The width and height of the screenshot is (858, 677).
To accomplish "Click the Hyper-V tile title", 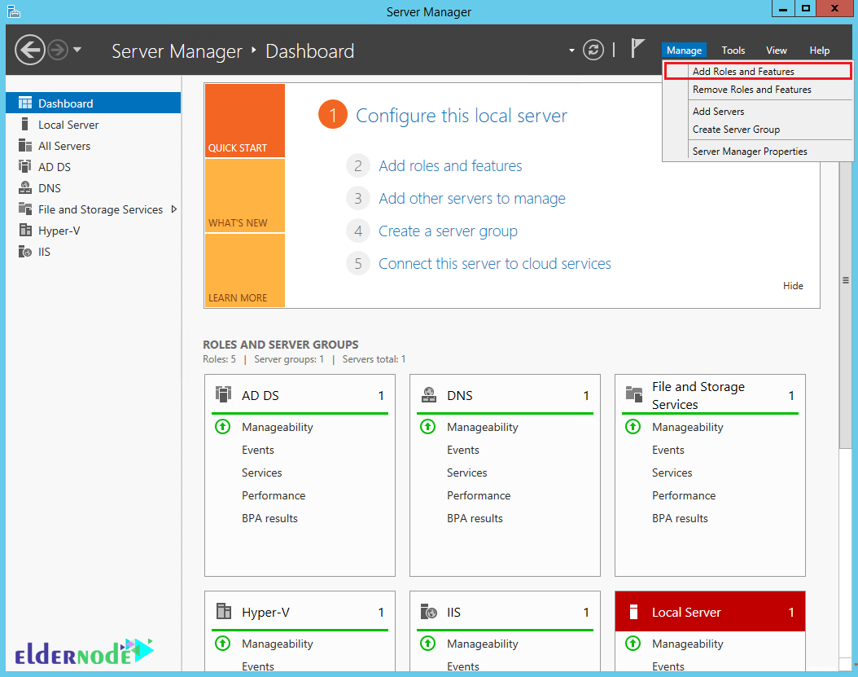I will coord(265,612).
